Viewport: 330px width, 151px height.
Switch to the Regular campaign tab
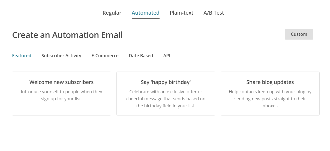pyautogui.click(x=112, y=13)
